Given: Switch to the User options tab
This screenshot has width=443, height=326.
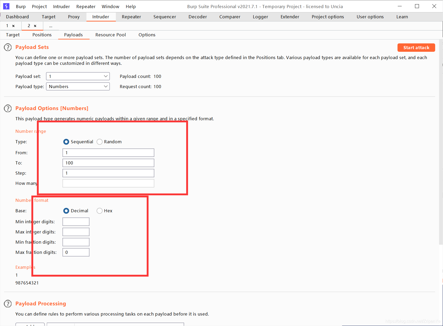Looking at the screenshot, I should pyautogui.click(x=370, y=17).
